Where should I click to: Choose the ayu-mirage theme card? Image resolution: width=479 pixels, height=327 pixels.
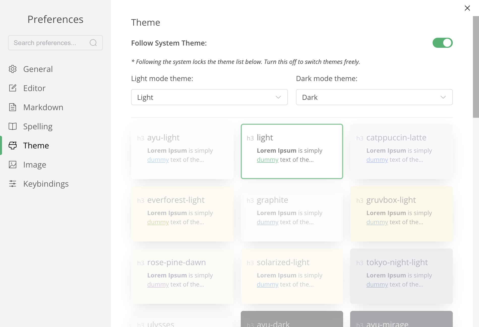click(401, 319)
